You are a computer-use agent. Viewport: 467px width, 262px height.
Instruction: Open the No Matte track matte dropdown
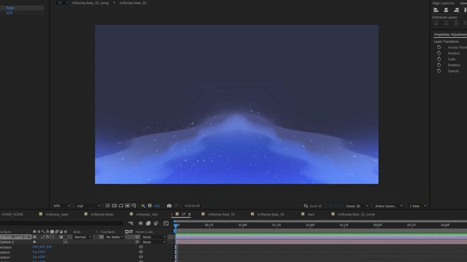114,237
